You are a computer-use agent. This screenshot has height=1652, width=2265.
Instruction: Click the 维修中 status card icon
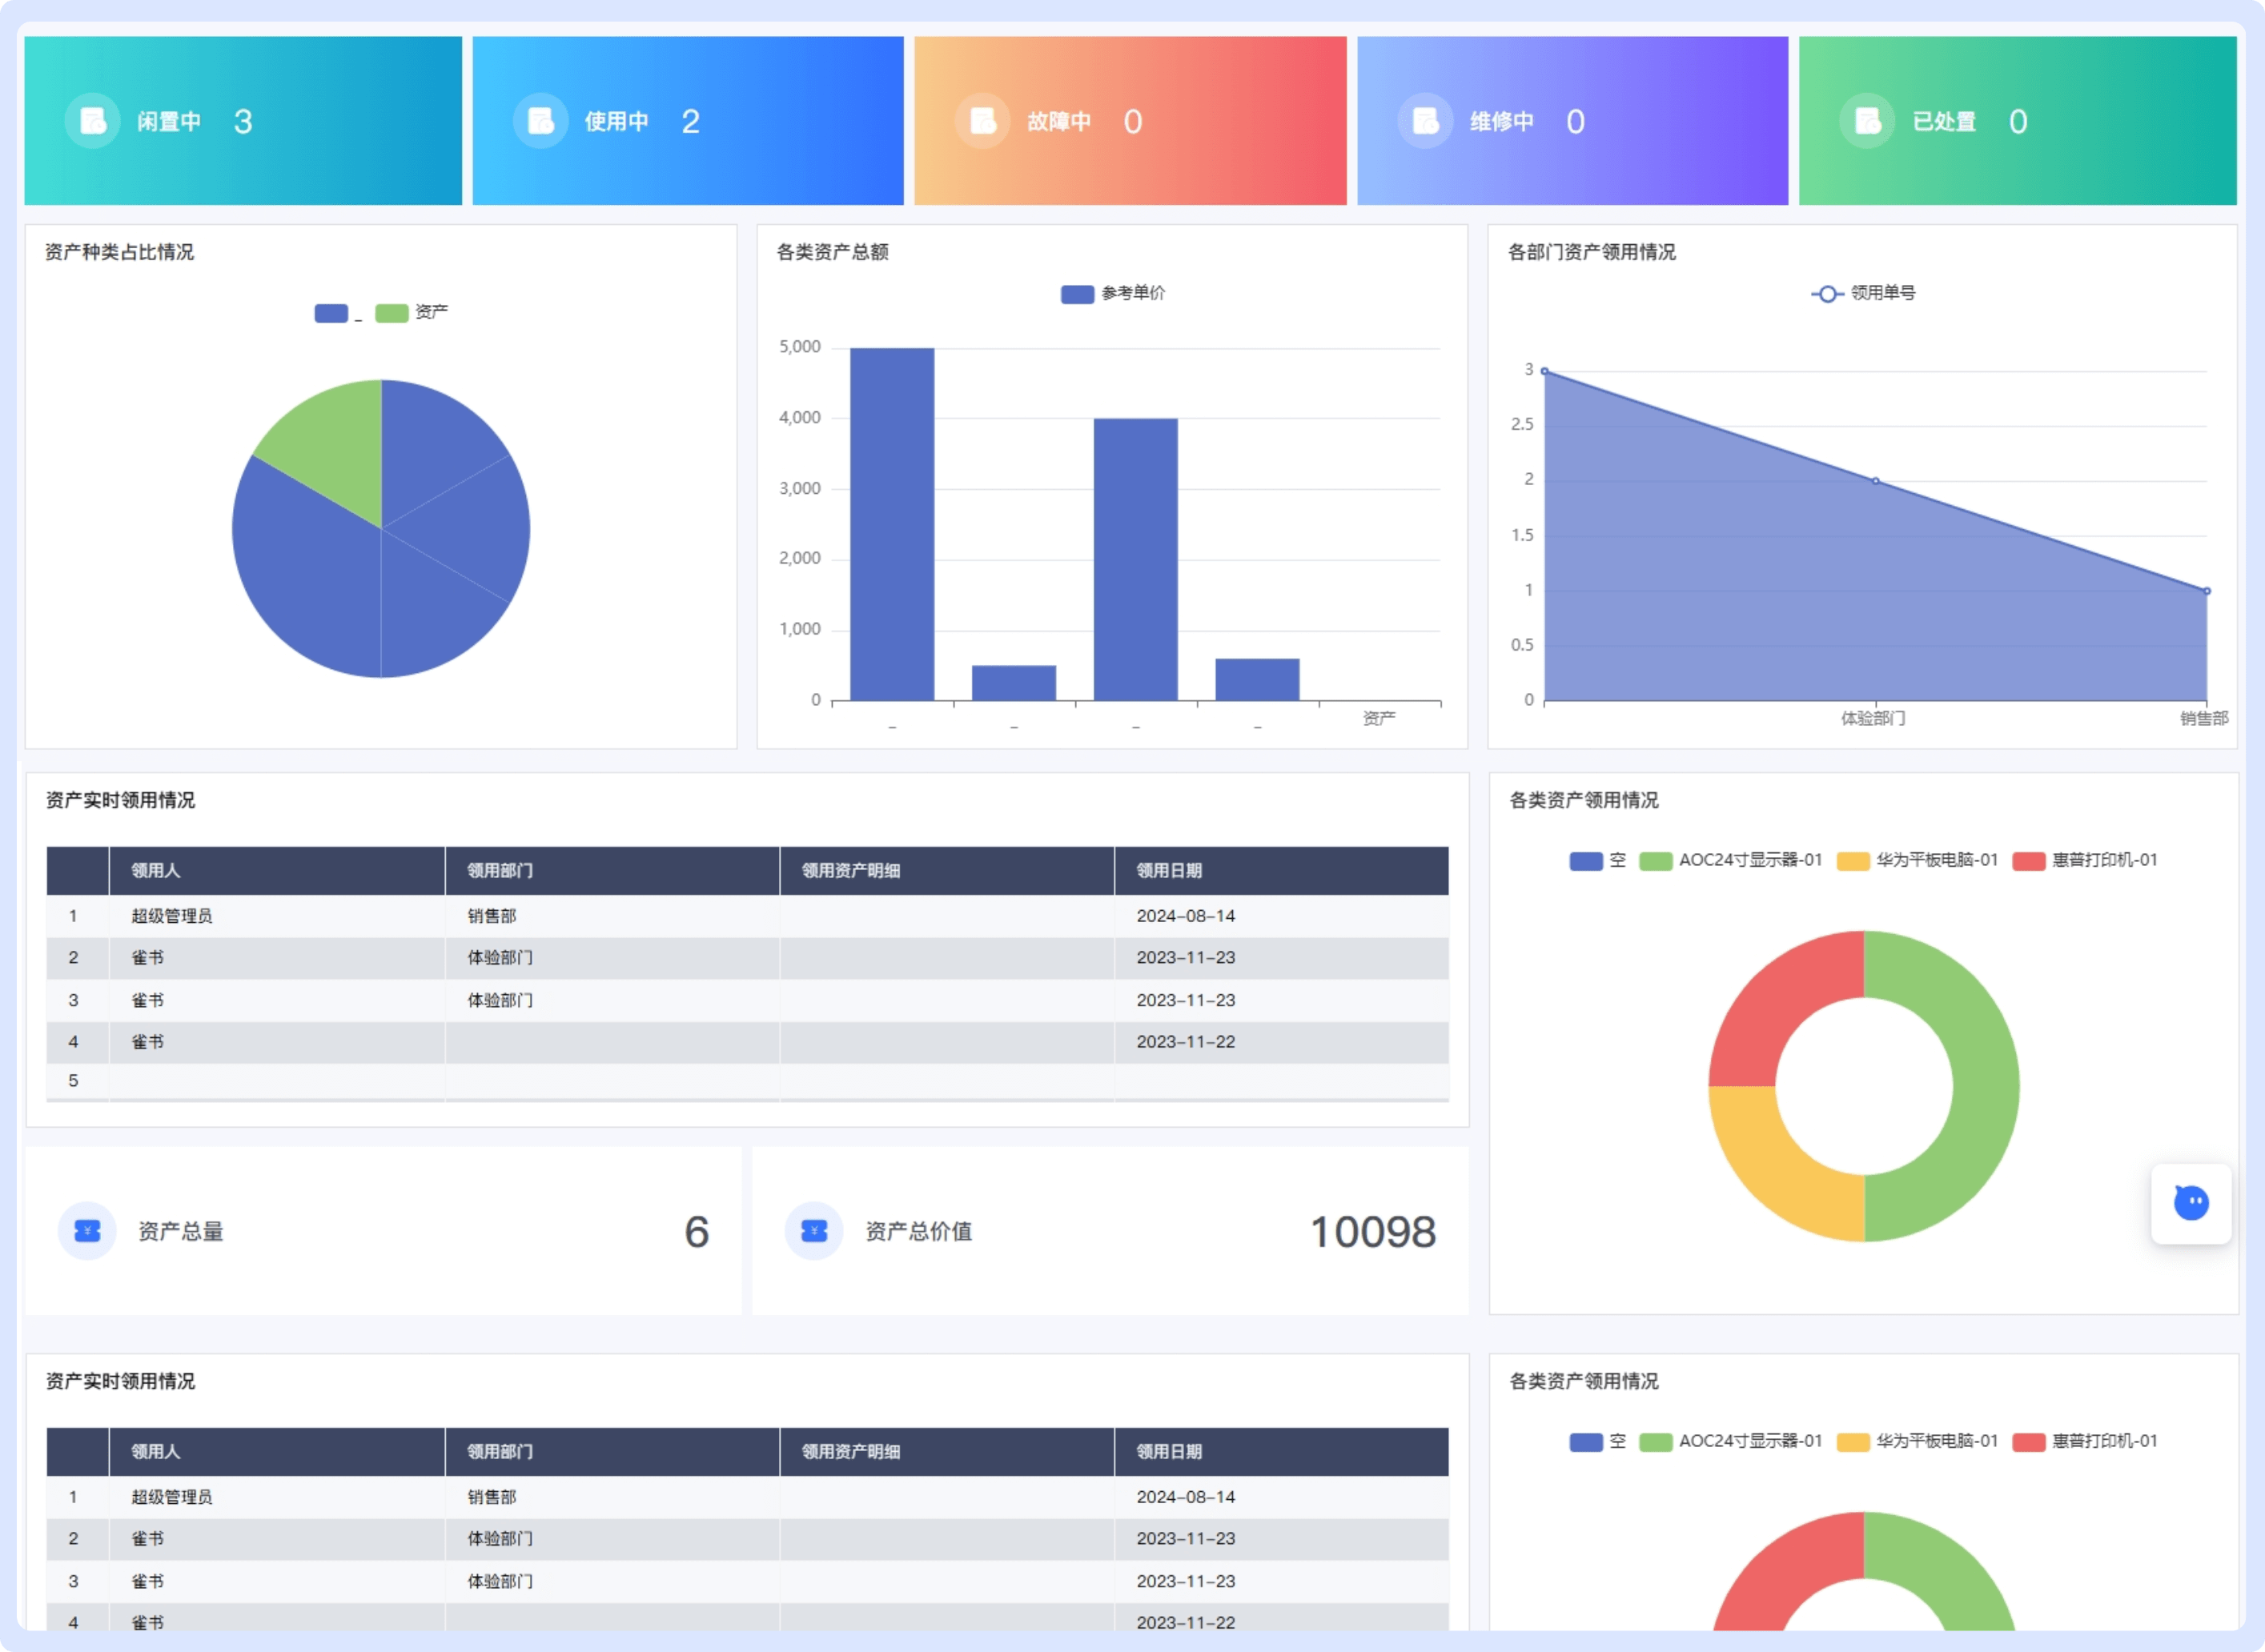pyautogui.click(x=1426, y=121)
